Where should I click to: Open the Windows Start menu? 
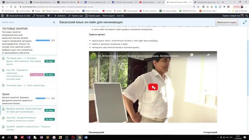(3, 137)
